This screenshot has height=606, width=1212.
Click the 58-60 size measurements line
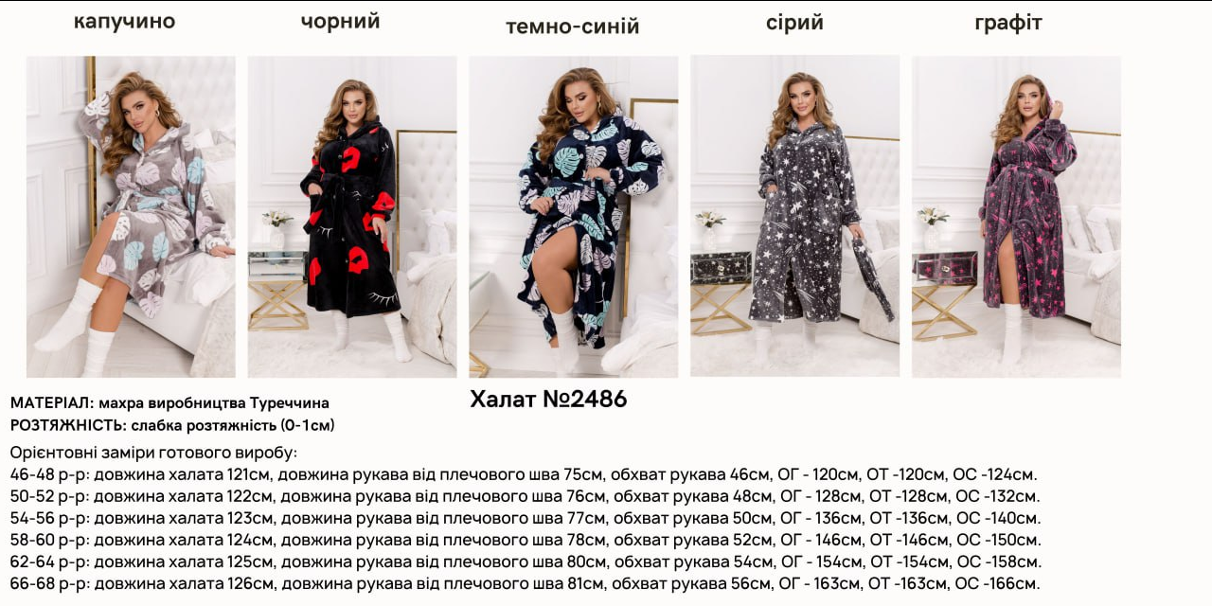point(526,540)
